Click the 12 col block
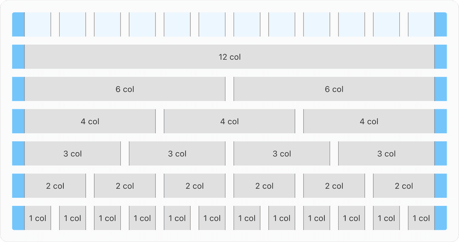Screen dimensions: 459x242 (229, 57)
